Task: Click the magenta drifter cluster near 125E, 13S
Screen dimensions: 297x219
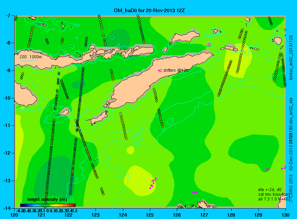Action: pyautogui.click(x=153, y=183)
